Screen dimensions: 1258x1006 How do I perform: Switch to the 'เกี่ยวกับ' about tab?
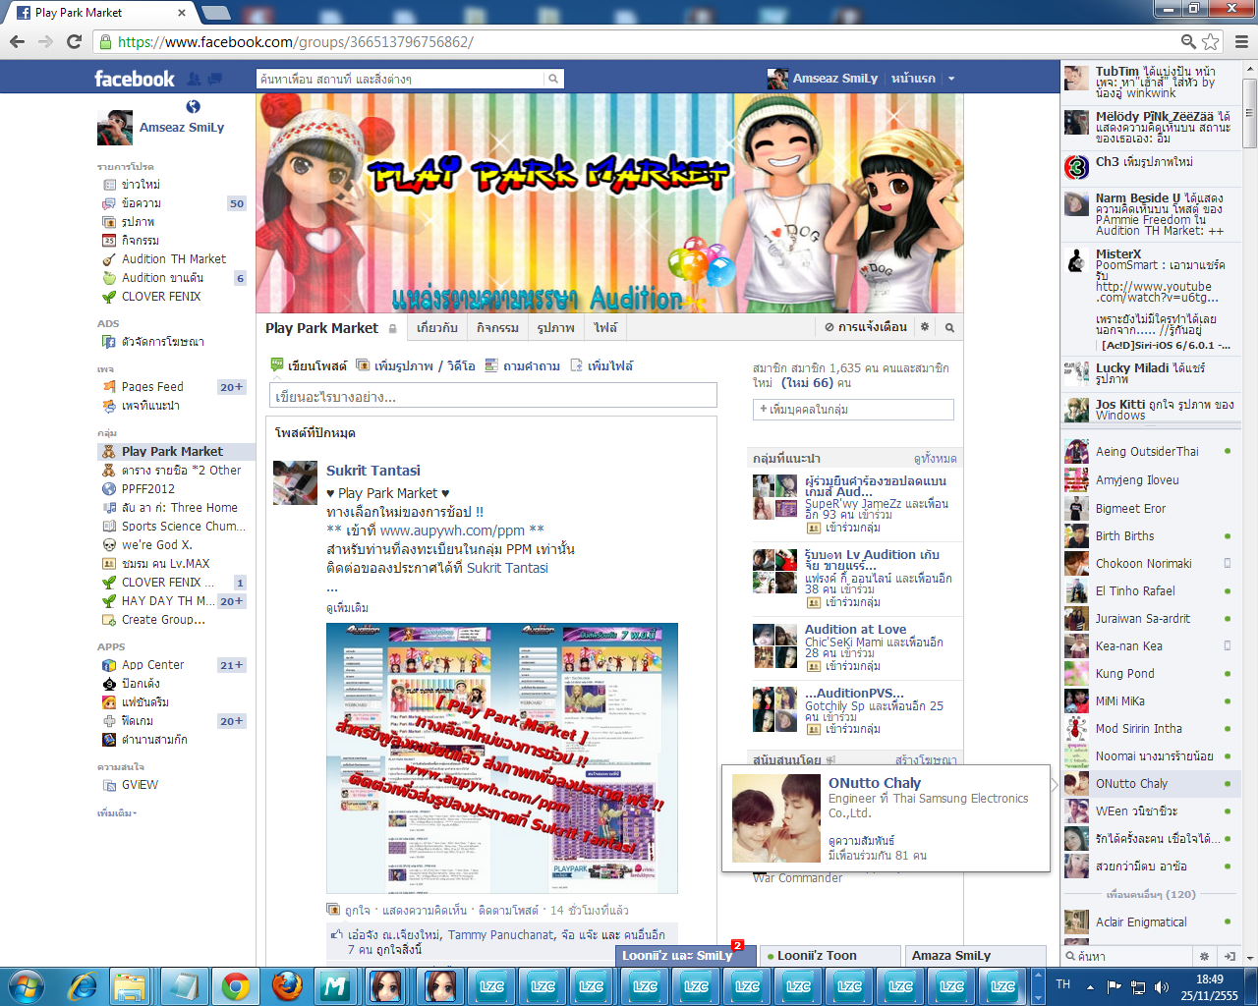437,328
